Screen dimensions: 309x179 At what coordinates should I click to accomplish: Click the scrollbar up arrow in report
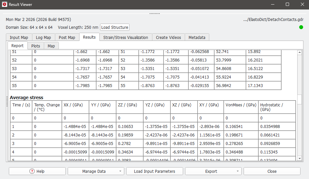pos(300,52)
